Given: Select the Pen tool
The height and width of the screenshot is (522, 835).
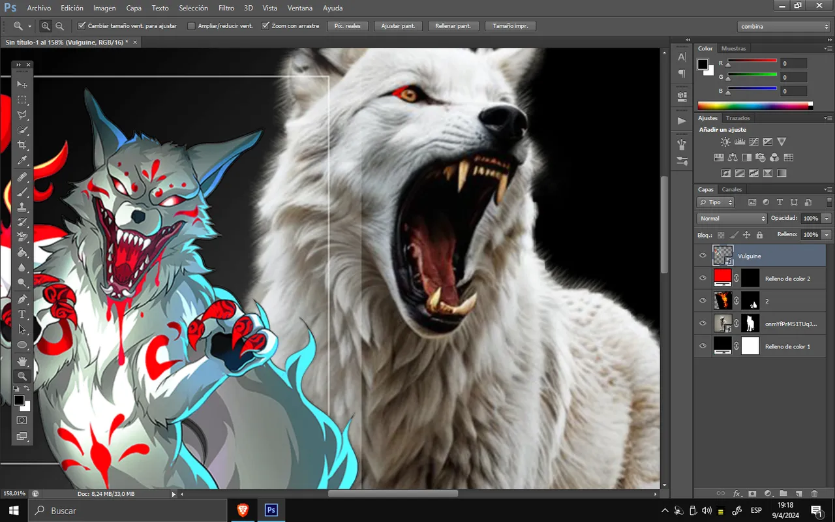Looking at the screenshot, I should pos(22,299).
